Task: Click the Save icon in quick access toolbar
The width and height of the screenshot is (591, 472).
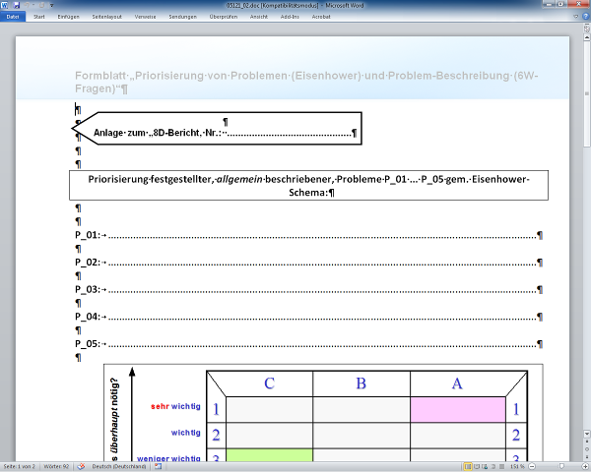Action: [x=17, y=6]
